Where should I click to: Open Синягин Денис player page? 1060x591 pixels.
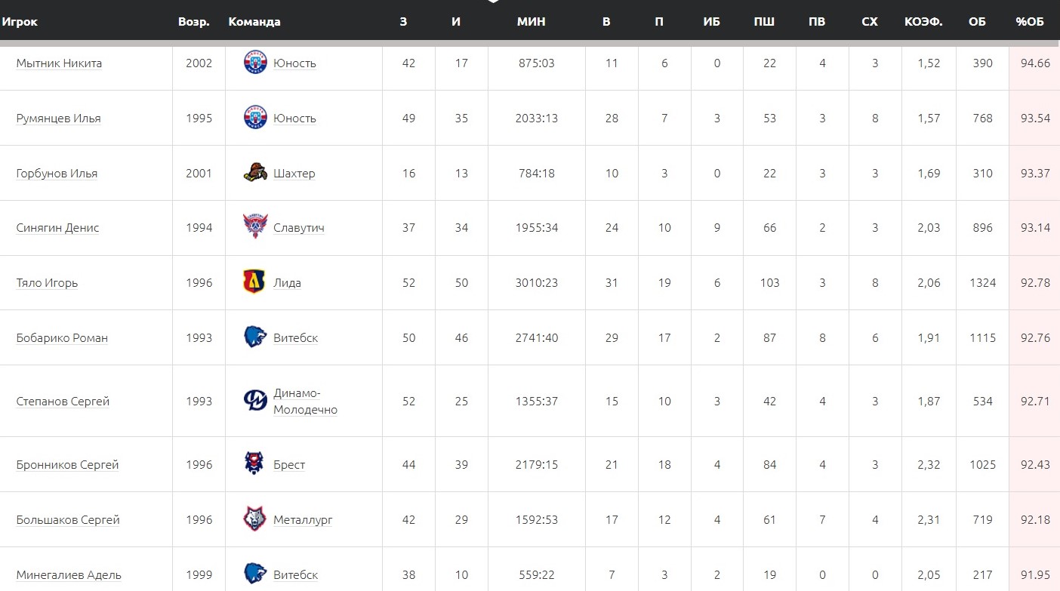click(x=57, y=228)
